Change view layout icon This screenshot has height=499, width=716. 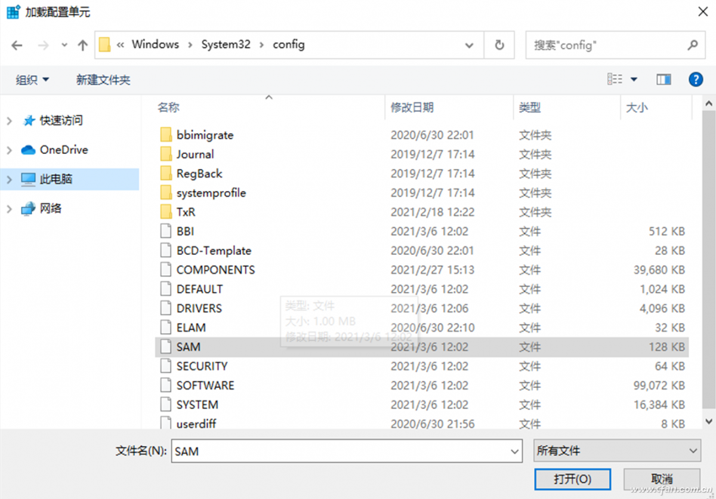[x=615, y=79]
